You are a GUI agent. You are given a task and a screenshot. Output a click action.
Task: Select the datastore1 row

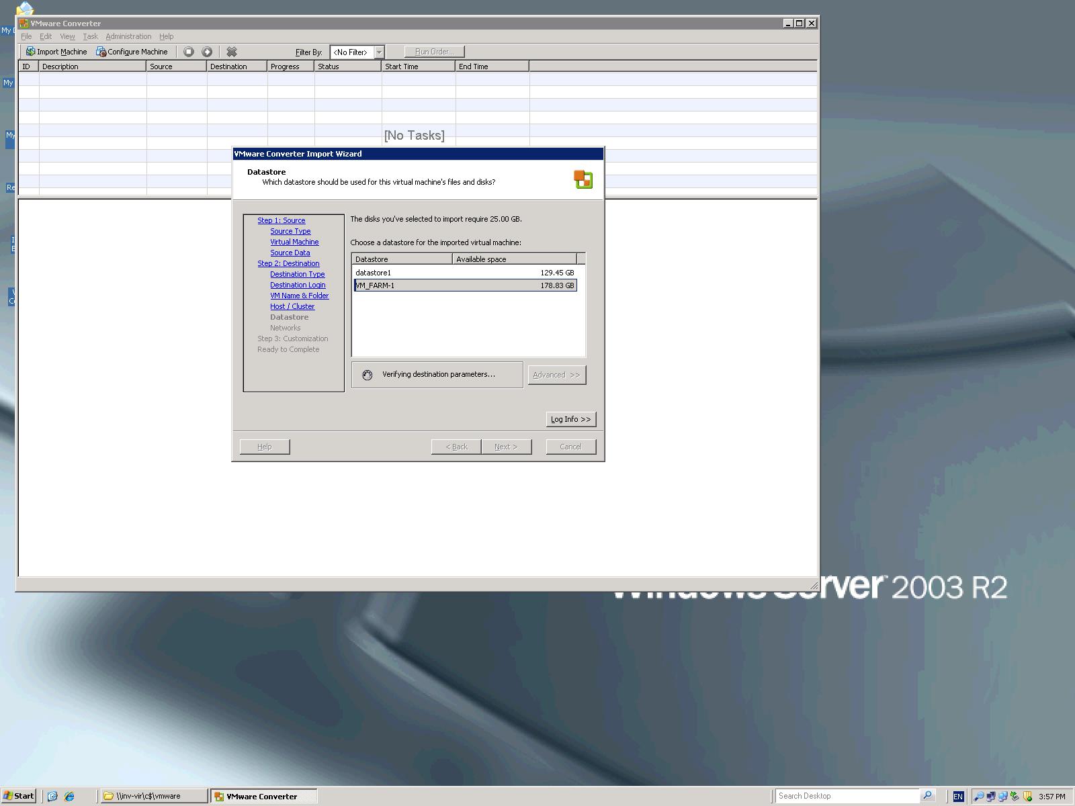[465, 273]
